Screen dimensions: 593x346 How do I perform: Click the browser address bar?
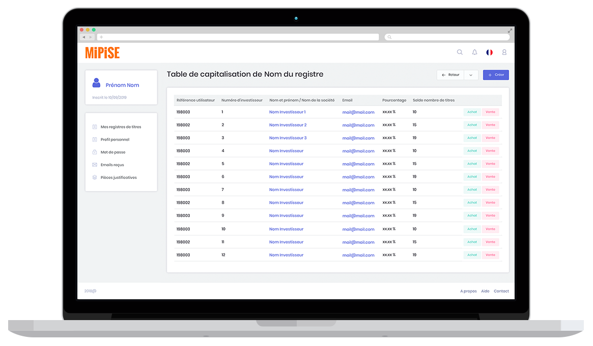point(238,37)
